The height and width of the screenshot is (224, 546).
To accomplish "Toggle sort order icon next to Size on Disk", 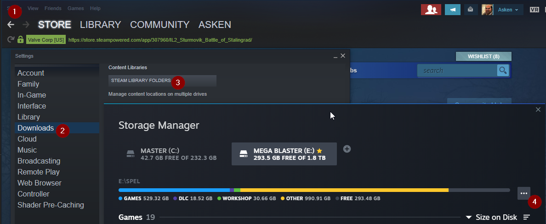I will tap(527, 218).
